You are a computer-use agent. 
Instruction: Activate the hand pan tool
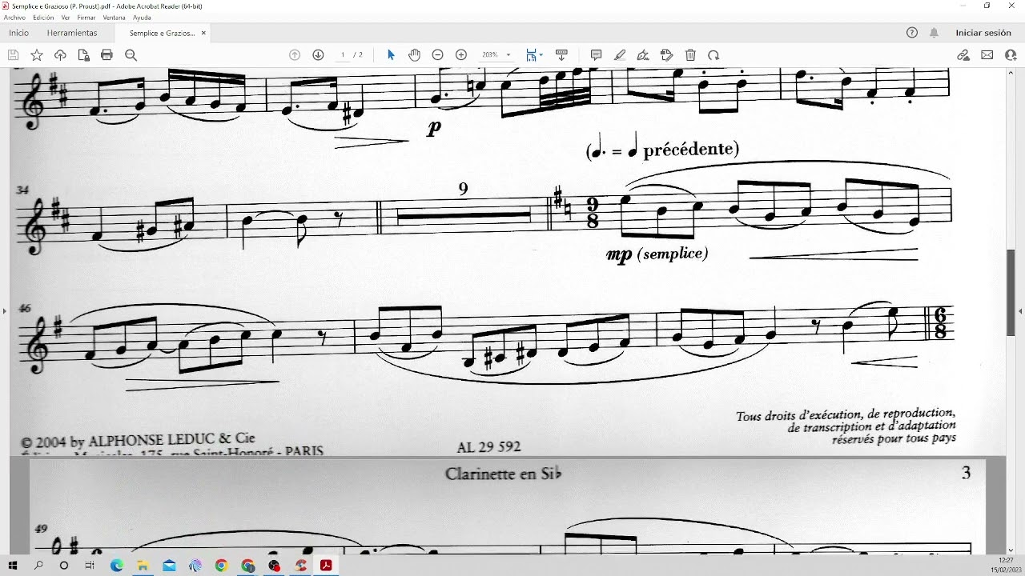point(414,55)
